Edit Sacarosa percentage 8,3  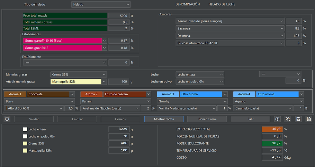[294, 28]
